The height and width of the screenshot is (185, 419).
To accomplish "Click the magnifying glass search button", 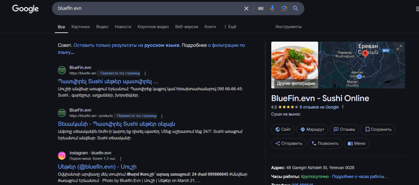I will (295, 9).
